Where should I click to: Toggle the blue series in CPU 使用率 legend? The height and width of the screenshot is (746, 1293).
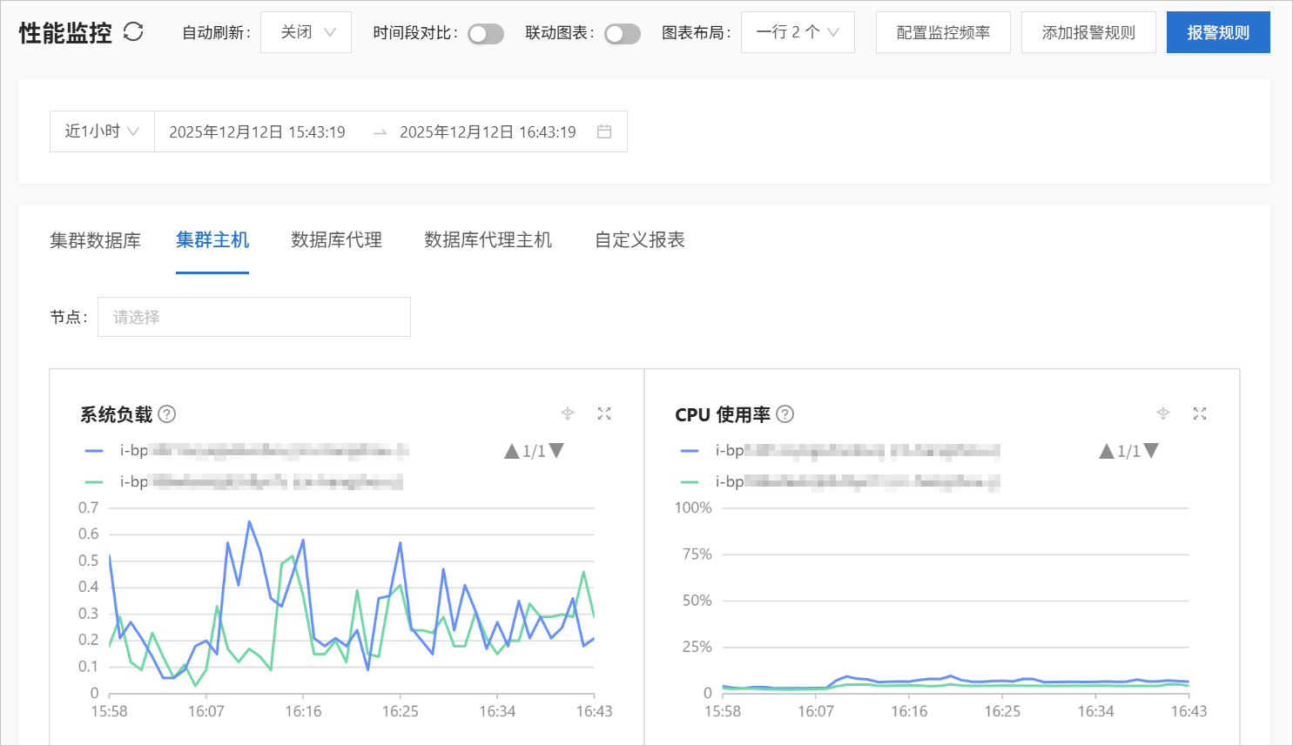tap(840, 451)
